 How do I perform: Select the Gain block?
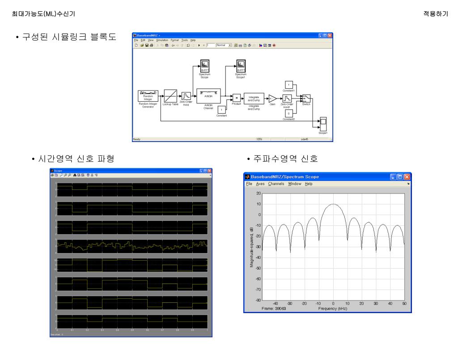tap(272, 99)
